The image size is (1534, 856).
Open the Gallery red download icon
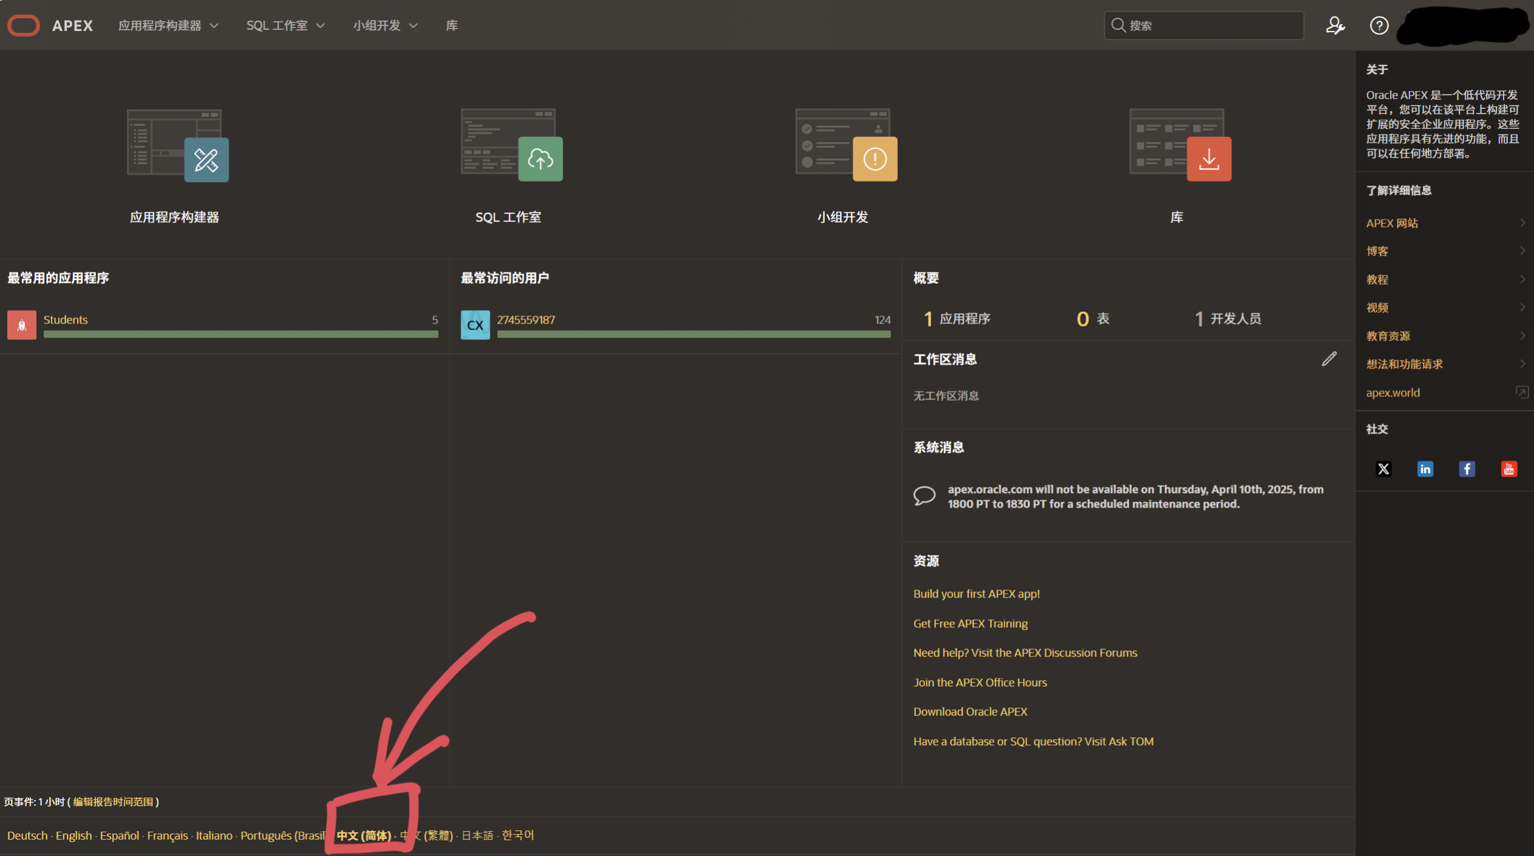point(1209,159)
